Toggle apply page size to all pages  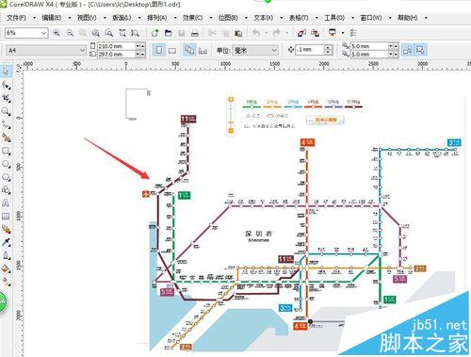(189, 50)
